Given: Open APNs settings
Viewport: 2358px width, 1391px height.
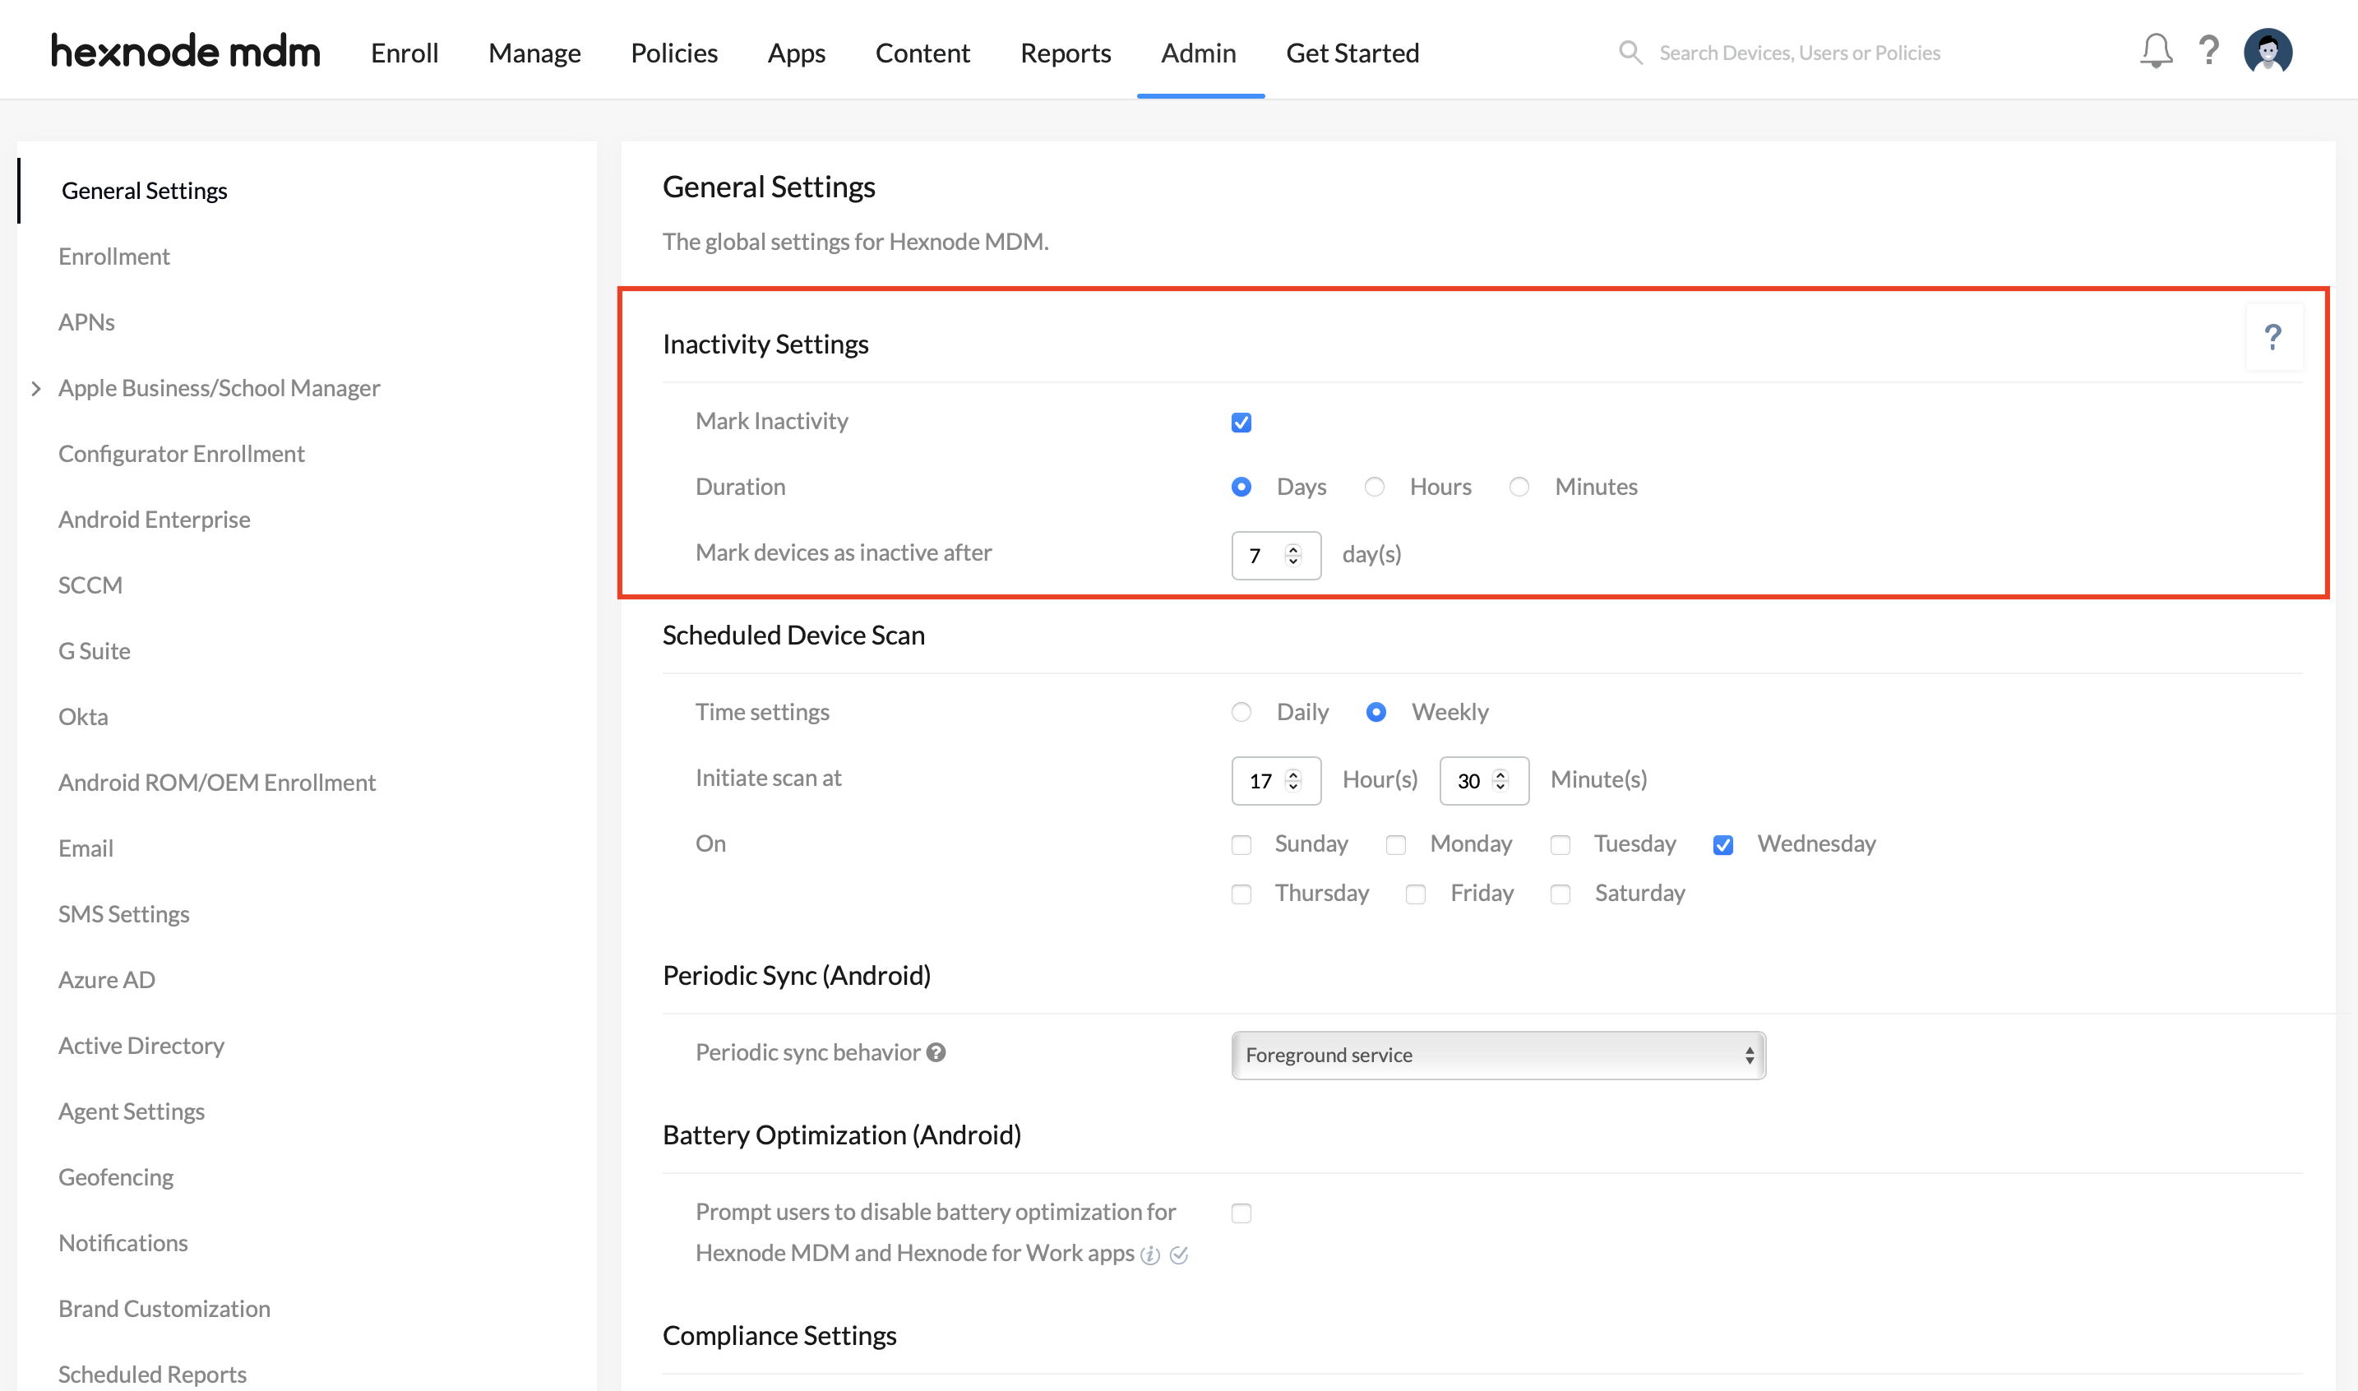Looking at the screenshot, I should coord(86,321).
